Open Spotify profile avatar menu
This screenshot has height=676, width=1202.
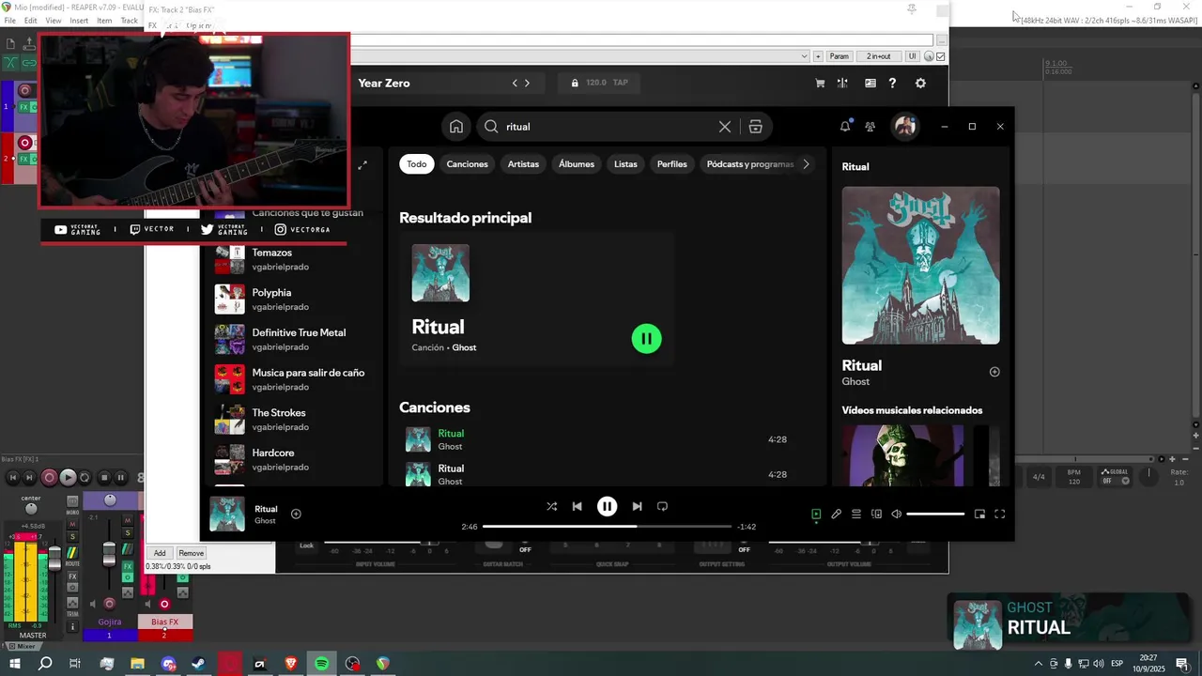pos(905,126)
